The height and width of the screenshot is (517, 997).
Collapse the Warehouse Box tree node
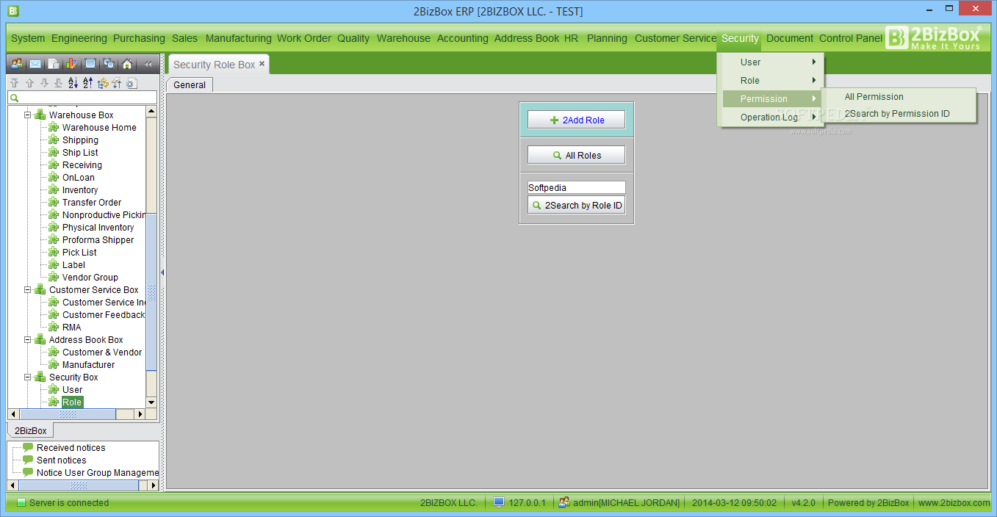click(28, 115)
